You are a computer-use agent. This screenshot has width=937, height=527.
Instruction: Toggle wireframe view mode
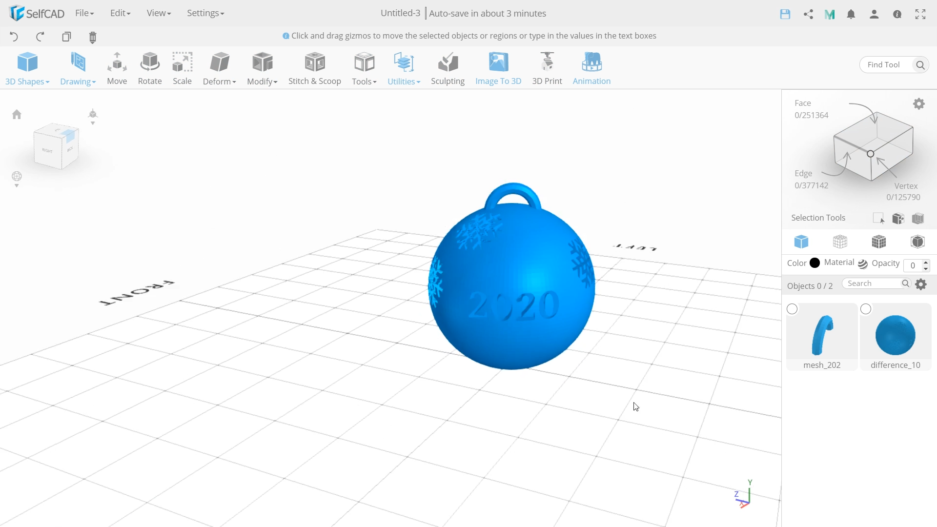(x=840, y=242)
